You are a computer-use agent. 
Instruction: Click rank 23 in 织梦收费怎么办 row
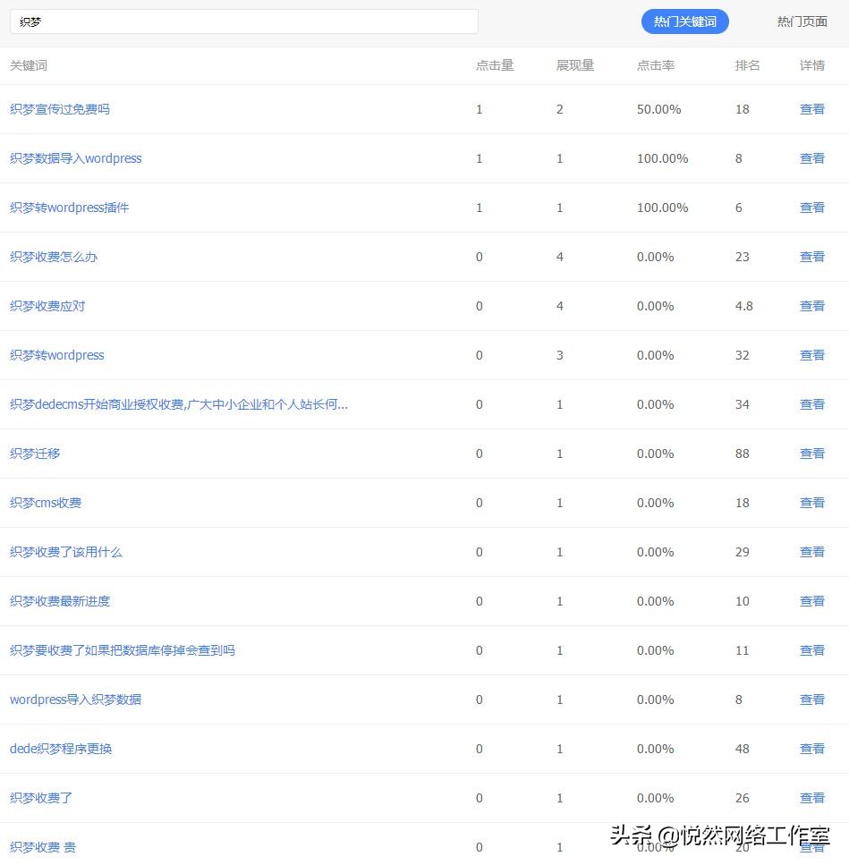742,257
